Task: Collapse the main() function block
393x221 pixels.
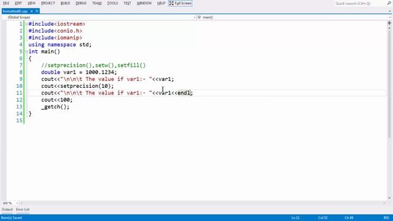Action: [x=26, y=52]
